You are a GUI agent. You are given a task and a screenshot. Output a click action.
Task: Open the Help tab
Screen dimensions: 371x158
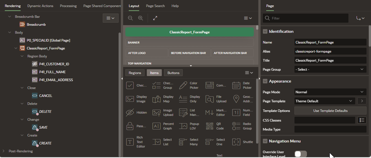click(x=175, y=6)
